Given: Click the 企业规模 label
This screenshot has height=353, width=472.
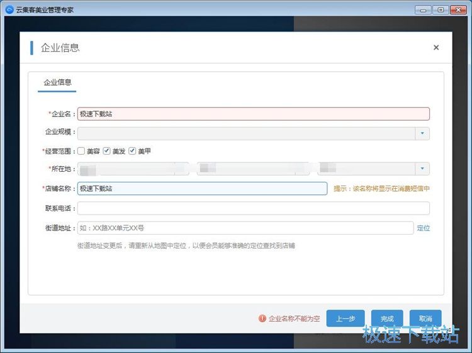Looking at the screenshot, I should [60, 132].
